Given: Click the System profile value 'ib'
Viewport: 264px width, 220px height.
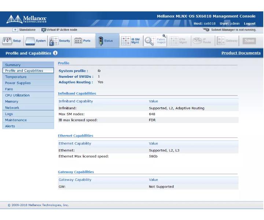Looking at the screenshot, I should point(99,71).
